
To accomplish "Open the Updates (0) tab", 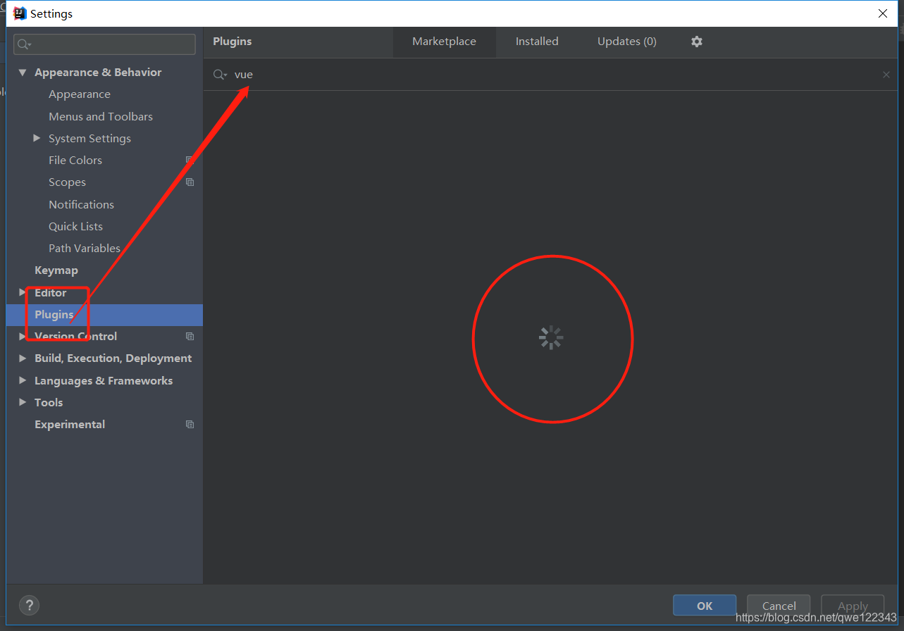I will pyautogui.click(x=627, y=42).
